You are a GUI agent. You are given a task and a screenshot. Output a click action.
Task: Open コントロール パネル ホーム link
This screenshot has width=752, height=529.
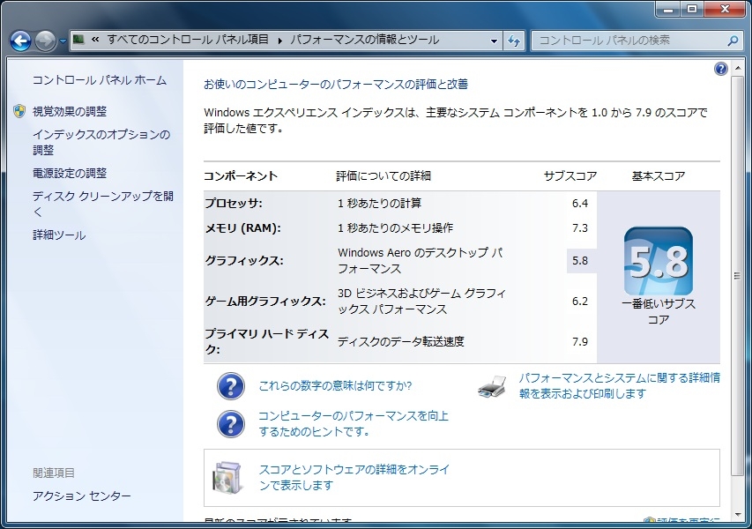point(99,80)
